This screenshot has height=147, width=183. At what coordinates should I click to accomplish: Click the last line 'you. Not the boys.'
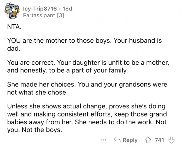[35, 130]
